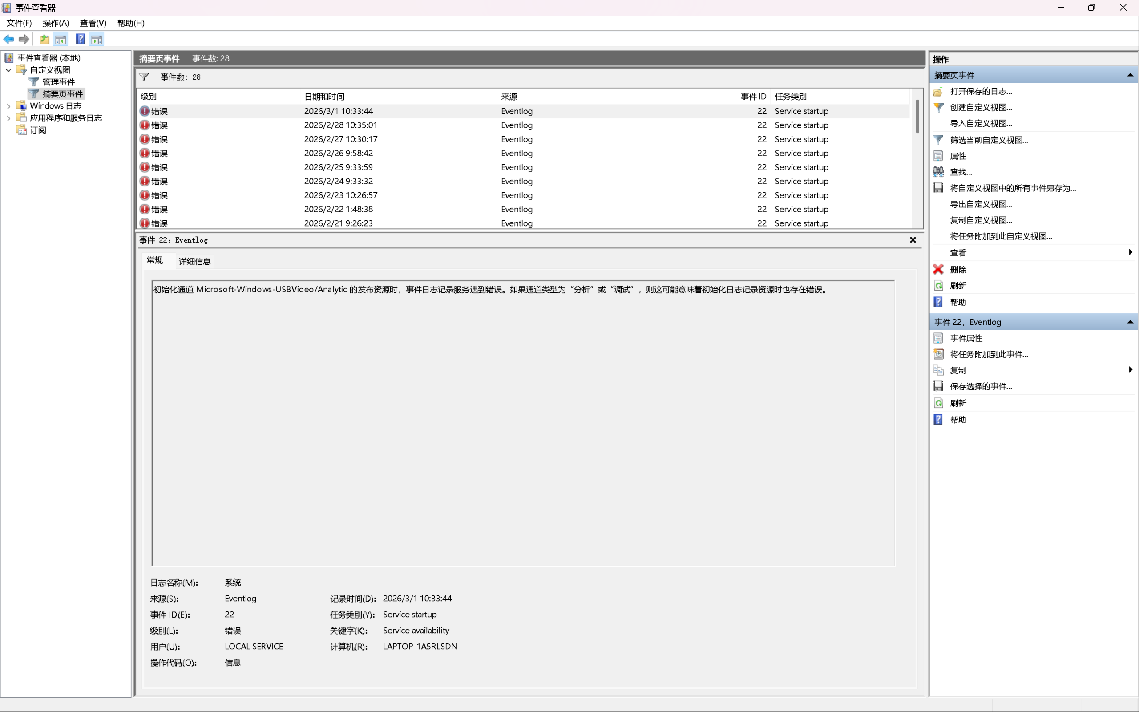Image resolution: width=1139 pixels, height=712 pixels.
Task: Select the 2026/2/25 9:33:59 error event
Action: tap(338, 167)
